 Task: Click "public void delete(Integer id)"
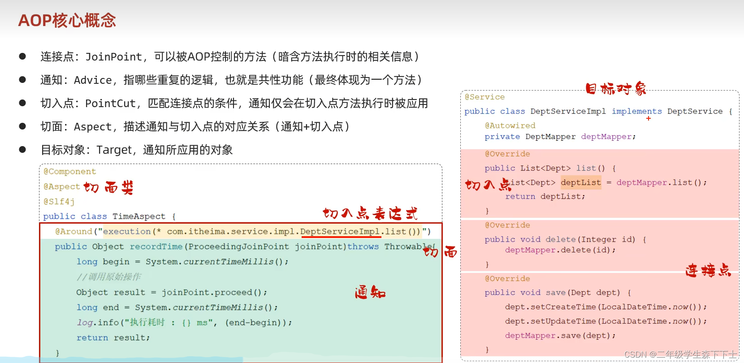pyautogui.click(x=560, y=240)
